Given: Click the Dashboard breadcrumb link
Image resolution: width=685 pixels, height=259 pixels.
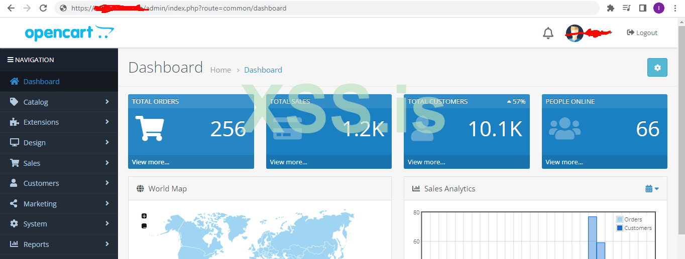Looking at the screenshot, I should tap(263, 70).
